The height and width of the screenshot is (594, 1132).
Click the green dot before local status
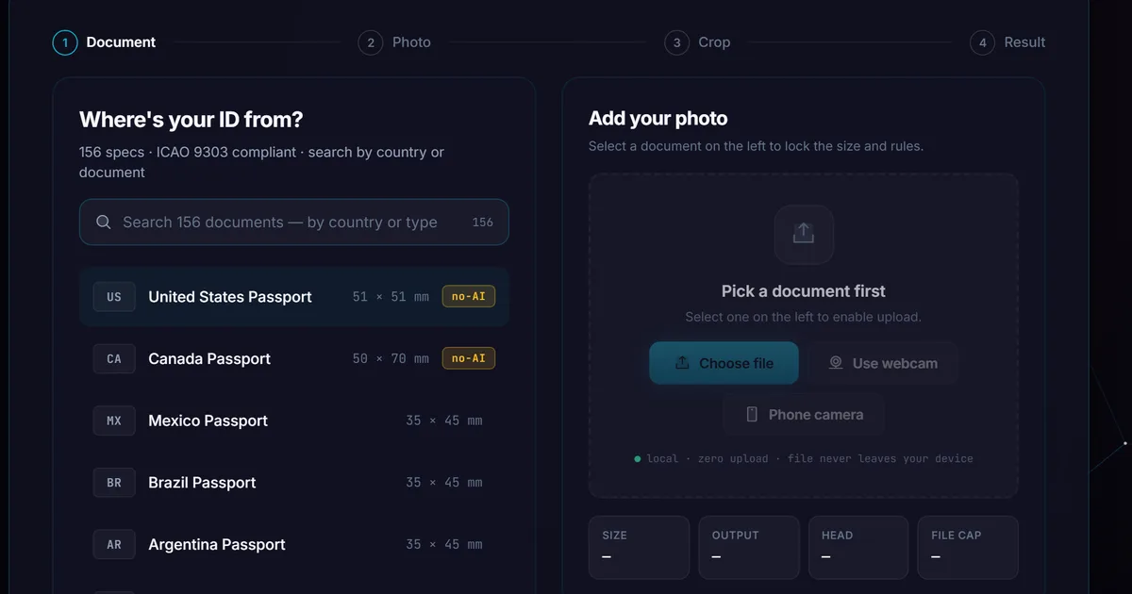[638, 458]
